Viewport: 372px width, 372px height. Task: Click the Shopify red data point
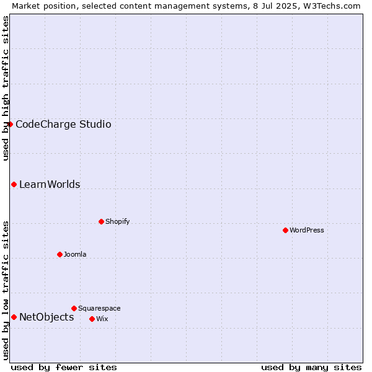coord(101,222)
